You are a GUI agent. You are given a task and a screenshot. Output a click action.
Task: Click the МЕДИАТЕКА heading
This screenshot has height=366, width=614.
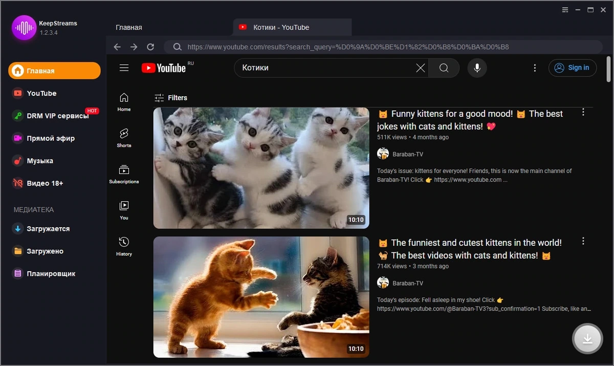[x=34, y=210]
